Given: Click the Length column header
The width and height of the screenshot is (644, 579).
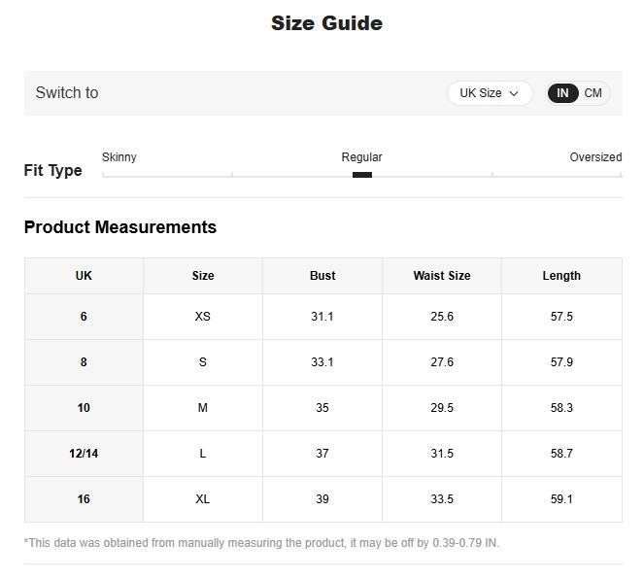Looking at the screenshot, I should click(x=561, y=276).
